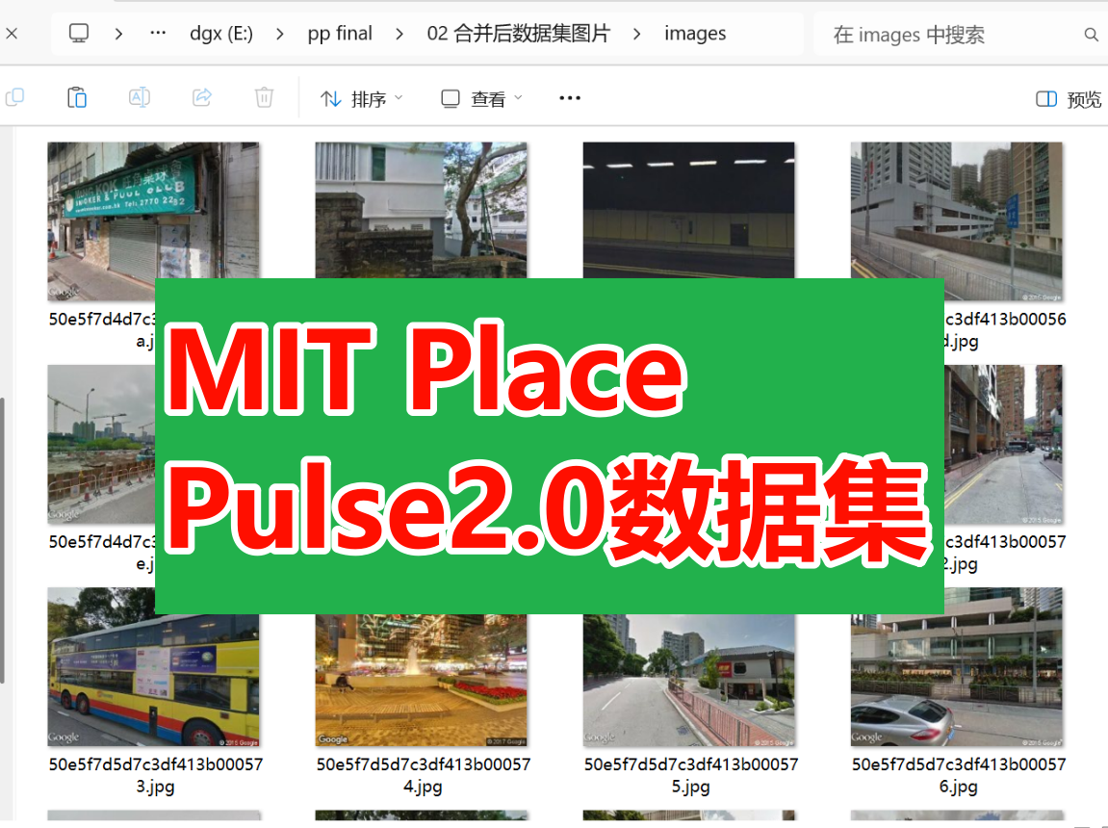The height and width of the screenshot is (828, 1108).
Task: Toggle the 预览 preview pane
Action: (1069, 99)
